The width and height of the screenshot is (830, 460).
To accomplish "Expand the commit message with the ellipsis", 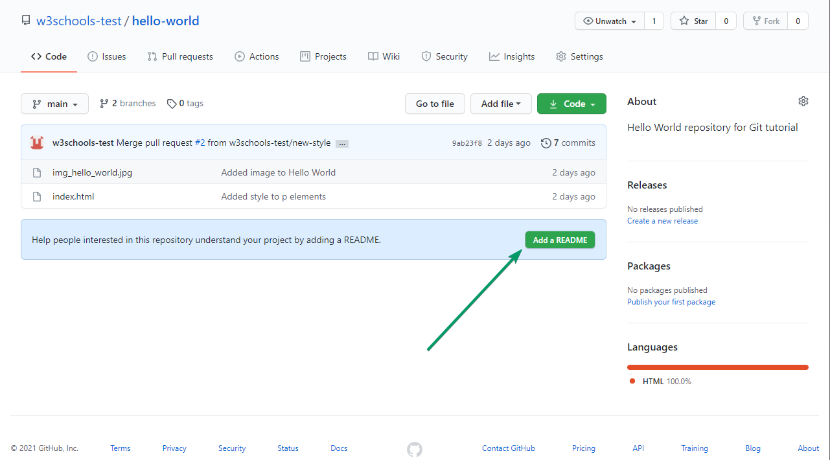I will tap(341, 143).
